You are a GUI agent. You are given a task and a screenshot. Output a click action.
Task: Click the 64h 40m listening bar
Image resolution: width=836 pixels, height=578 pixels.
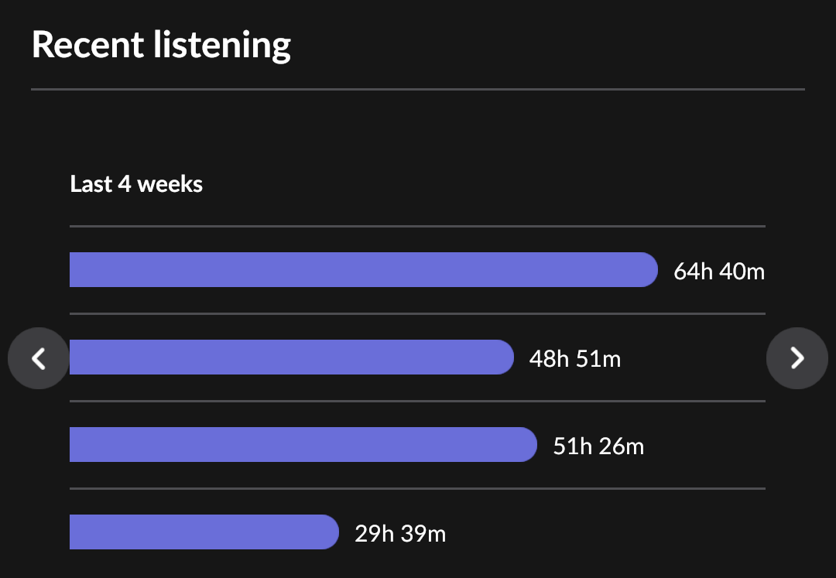tap(362, 270)
